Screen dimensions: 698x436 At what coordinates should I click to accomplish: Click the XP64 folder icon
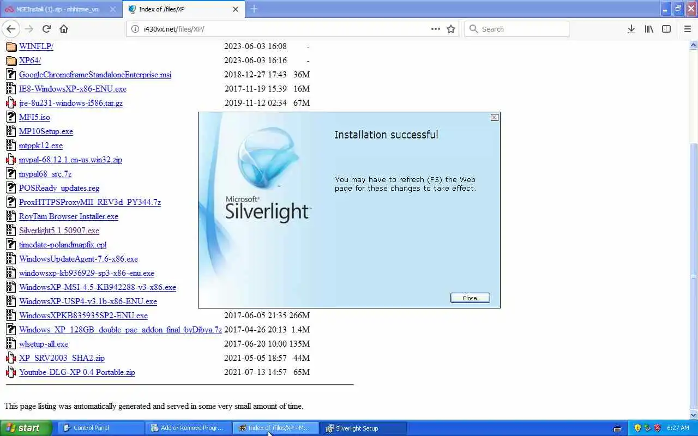click(11, 60)
